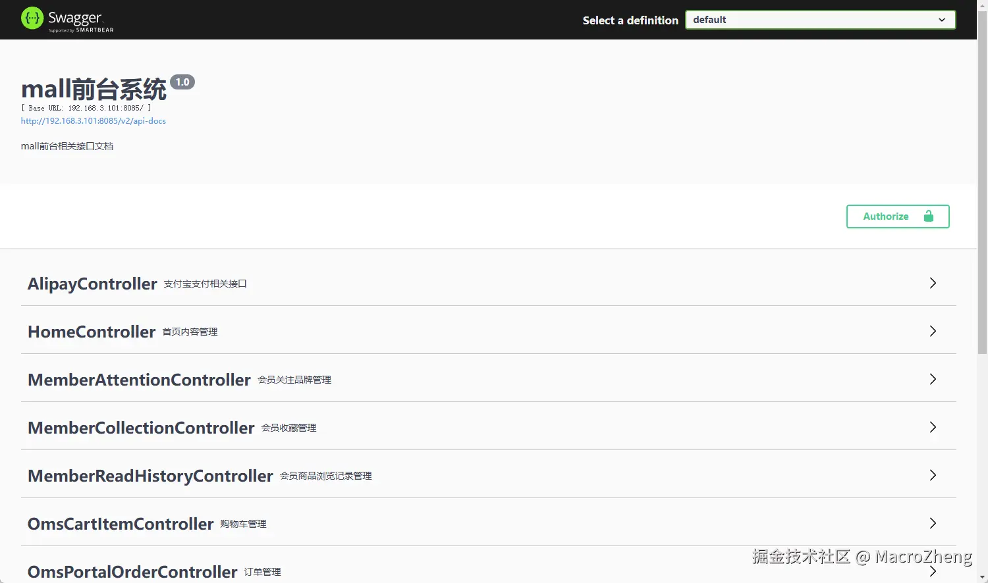
Task: Click the OmsCartItemController section title
Action: [x=121, y=524]
